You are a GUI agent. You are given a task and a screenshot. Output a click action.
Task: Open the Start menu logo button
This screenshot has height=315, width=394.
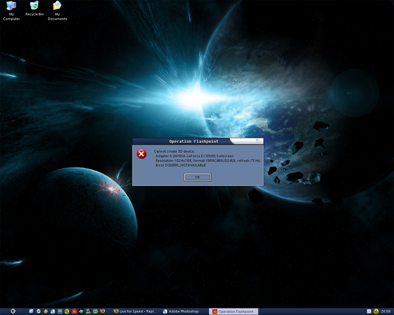13,311
